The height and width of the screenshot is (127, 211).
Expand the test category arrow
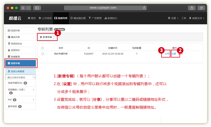tap(34, 100)
